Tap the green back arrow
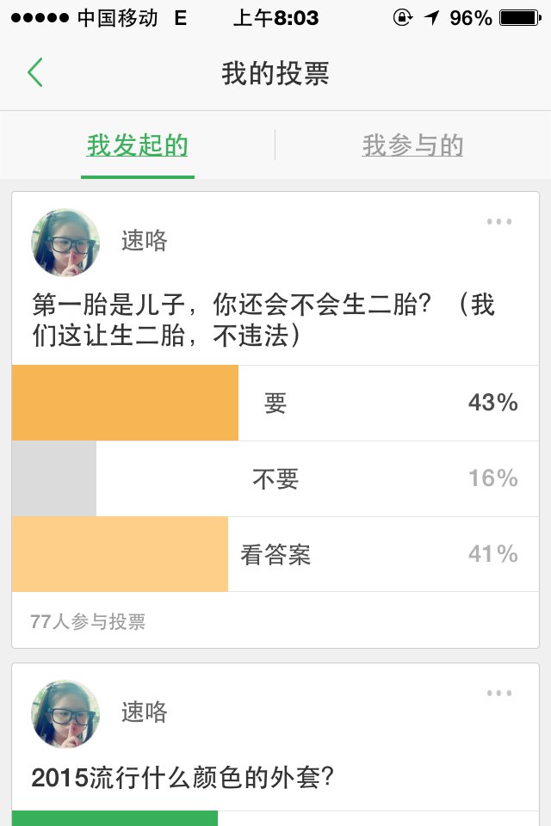The image size is (551, 826). pyautogui.click(x=34, y=73)
